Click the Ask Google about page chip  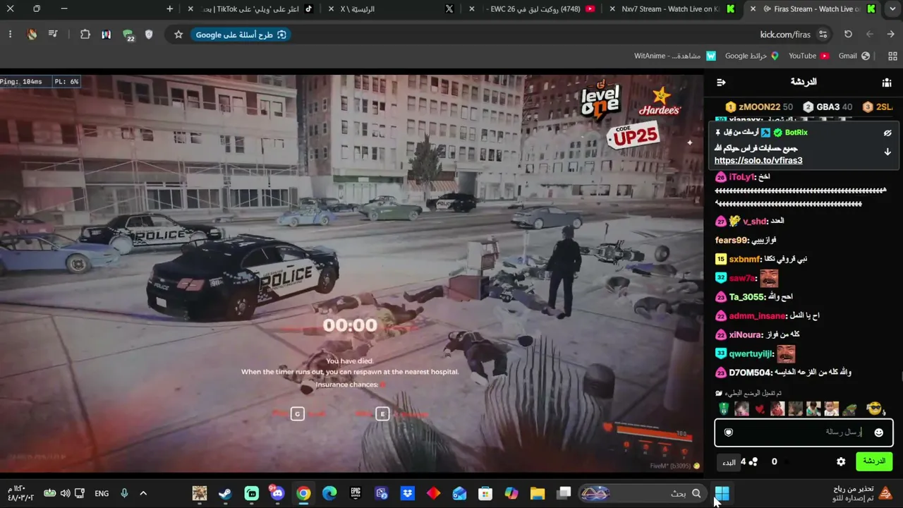click(x=240, y=35)
